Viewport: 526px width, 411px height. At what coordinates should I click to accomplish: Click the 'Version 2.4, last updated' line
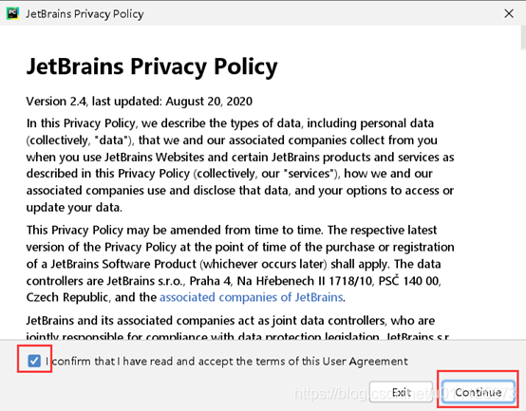pos(140,101)
